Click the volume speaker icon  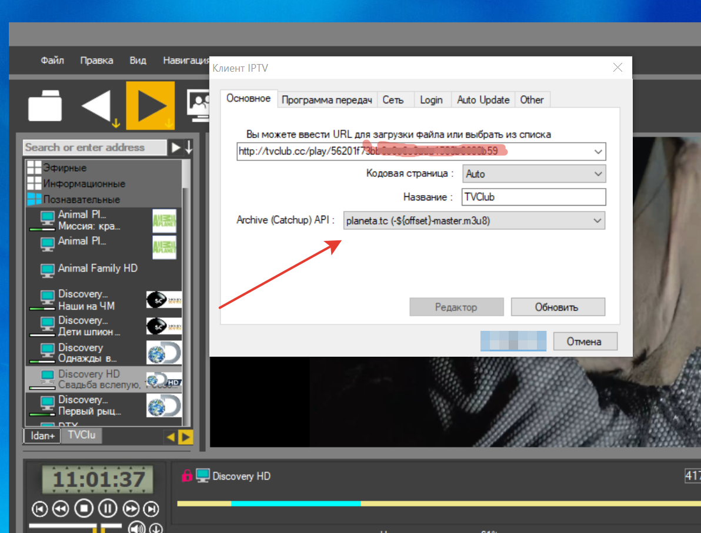(137, 528)
